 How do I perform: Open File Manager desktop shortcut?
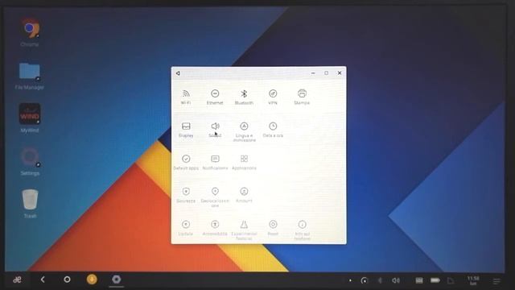[x=30, y=76]
